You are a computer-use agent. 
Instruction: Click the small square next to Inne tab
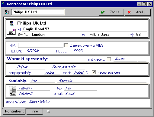tap(49, 112)
